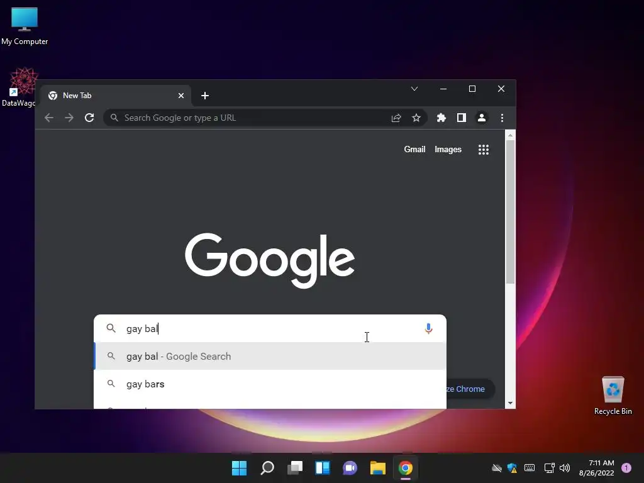This screenshot has width=644, height=483.
Task: Open File Explorer from the taskbar
Action: [x=378, y=468]
